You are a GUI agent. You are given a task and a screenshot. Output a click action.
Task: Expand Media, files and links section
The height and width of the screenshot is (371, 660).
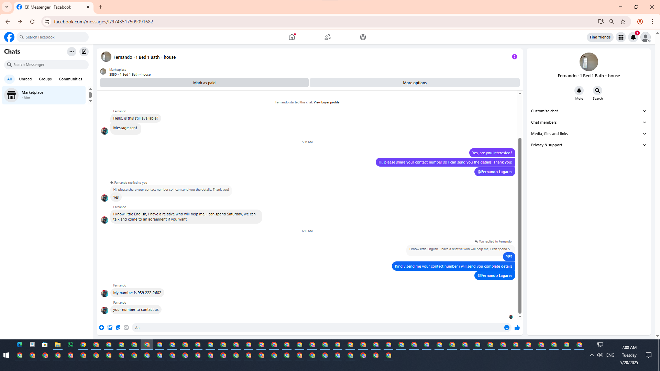pos(588,134)
